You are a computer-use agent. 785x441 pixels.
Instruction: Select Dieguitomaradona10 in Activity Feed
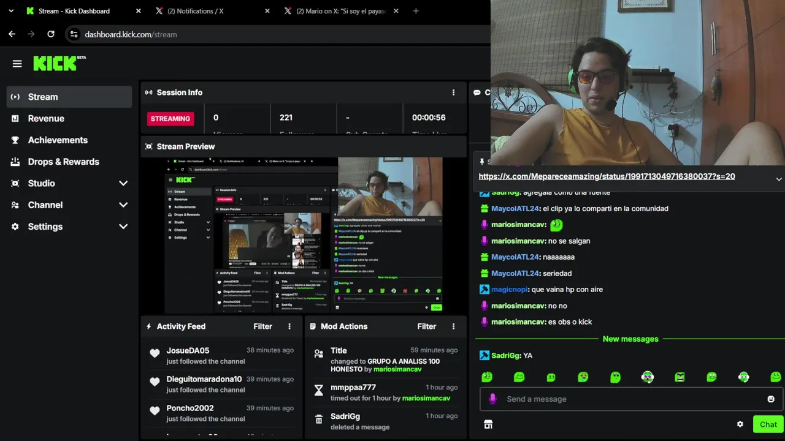point(204,379)
